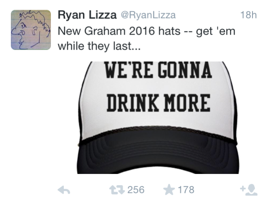
Task: Open the sketched face profile avatar
Action: point(31,30)
